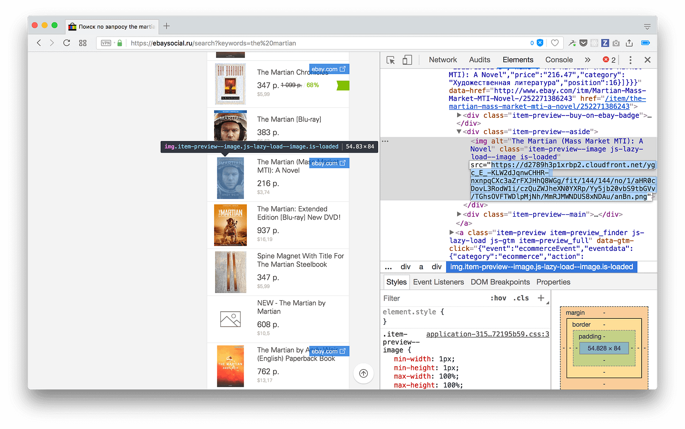Add a new style rule with plus
This screenshot has height=429, width=685.
point(541,298)
